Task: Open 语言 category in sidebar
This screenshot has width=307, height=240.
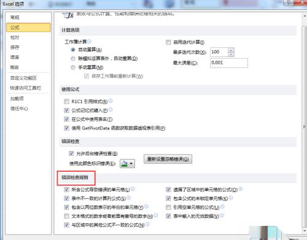Action: pyautogui.click(x=28, y=57)
